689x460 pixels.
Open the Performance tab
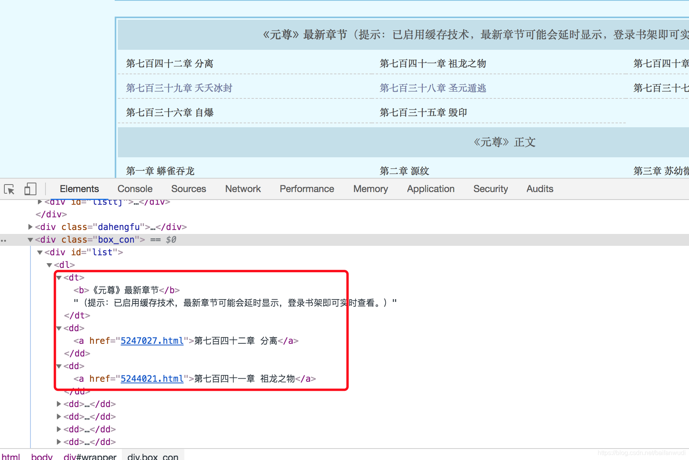point(307,189)
